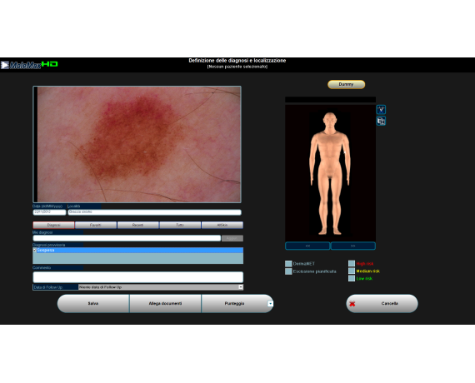Rotate body model with << button

307,246
